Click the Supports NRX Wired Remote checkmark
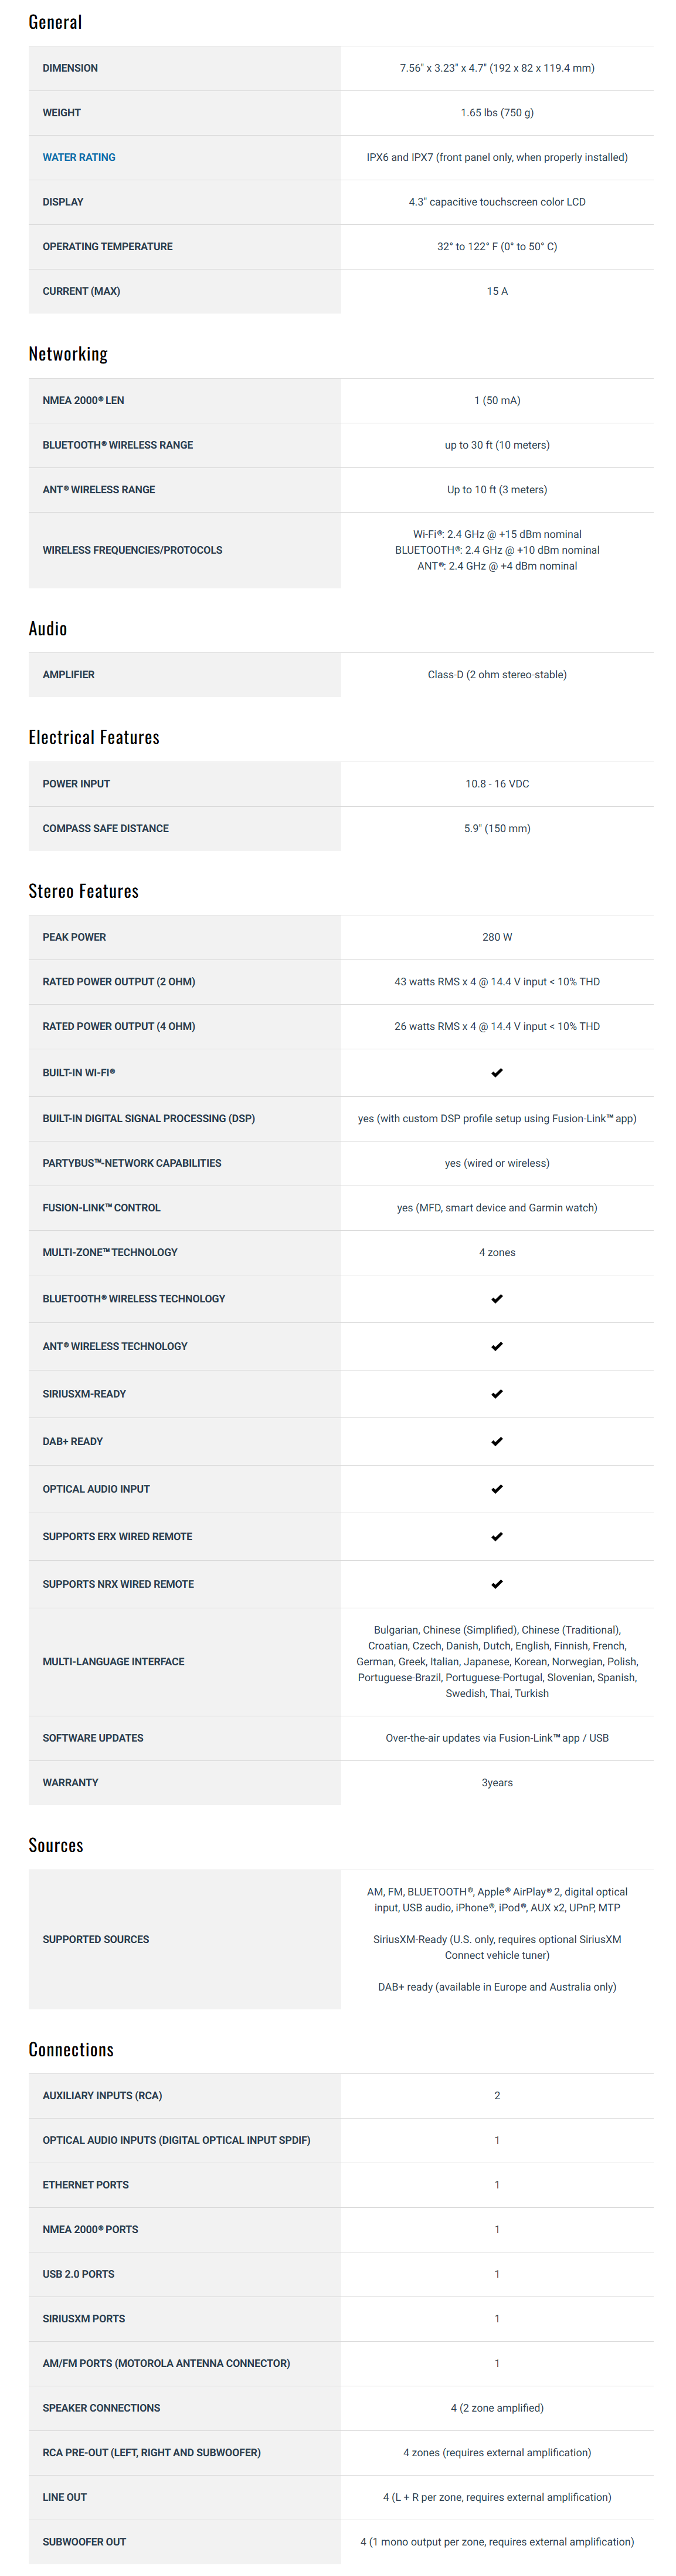676x2576 pixels. click(496, 1583)
